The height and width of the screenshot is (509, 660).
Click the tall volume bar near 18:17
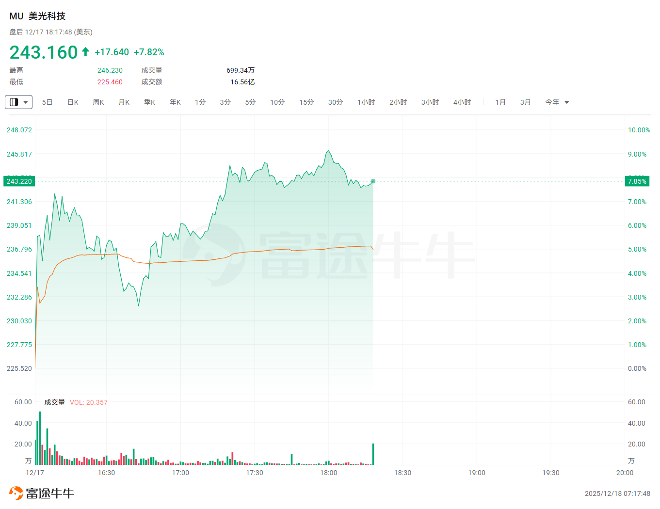(373, 454)
